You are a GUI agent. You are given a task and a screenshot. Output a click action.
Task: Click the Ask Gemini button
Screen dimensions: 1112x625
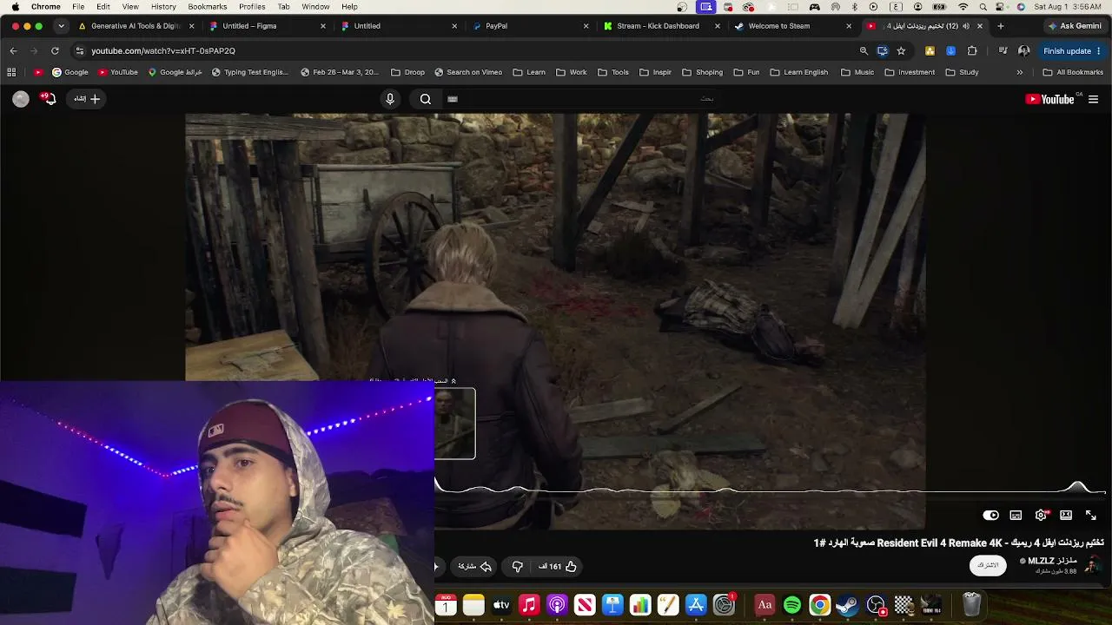pyautogui.click(x=1076, y=26)
